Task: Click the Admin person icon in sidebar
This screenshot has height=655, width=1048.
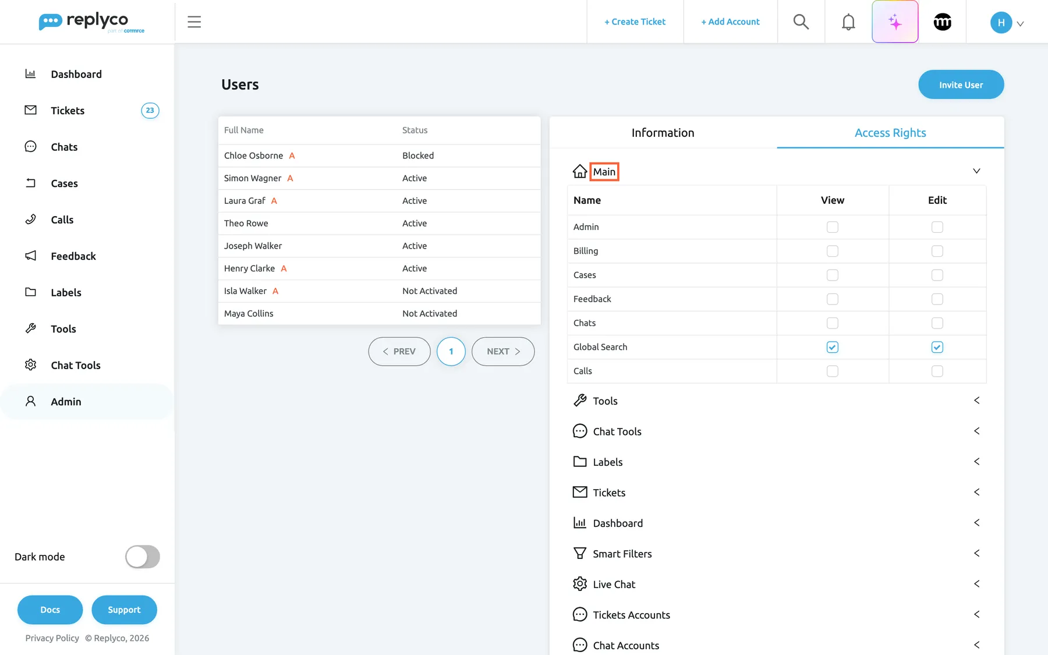Action: (x=31, y=401)
